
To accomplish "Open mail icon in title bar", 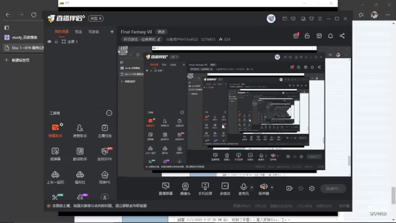I will pyautogui.click(x=285, y=19).
